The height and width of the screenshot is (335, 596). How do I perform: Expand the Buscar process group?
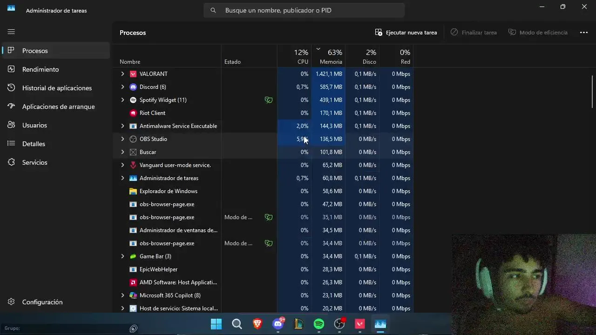click(122, 152)
